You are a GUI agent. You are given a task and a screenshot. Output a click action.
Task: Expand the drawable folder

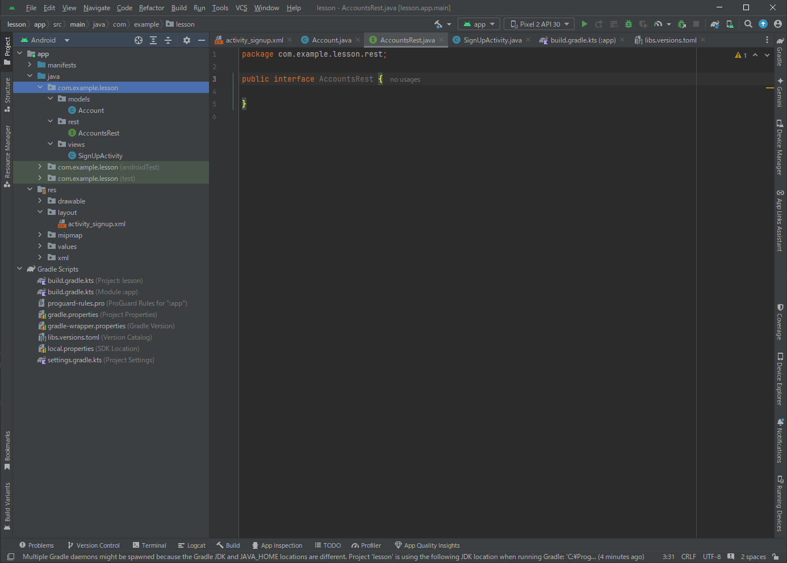40,201
